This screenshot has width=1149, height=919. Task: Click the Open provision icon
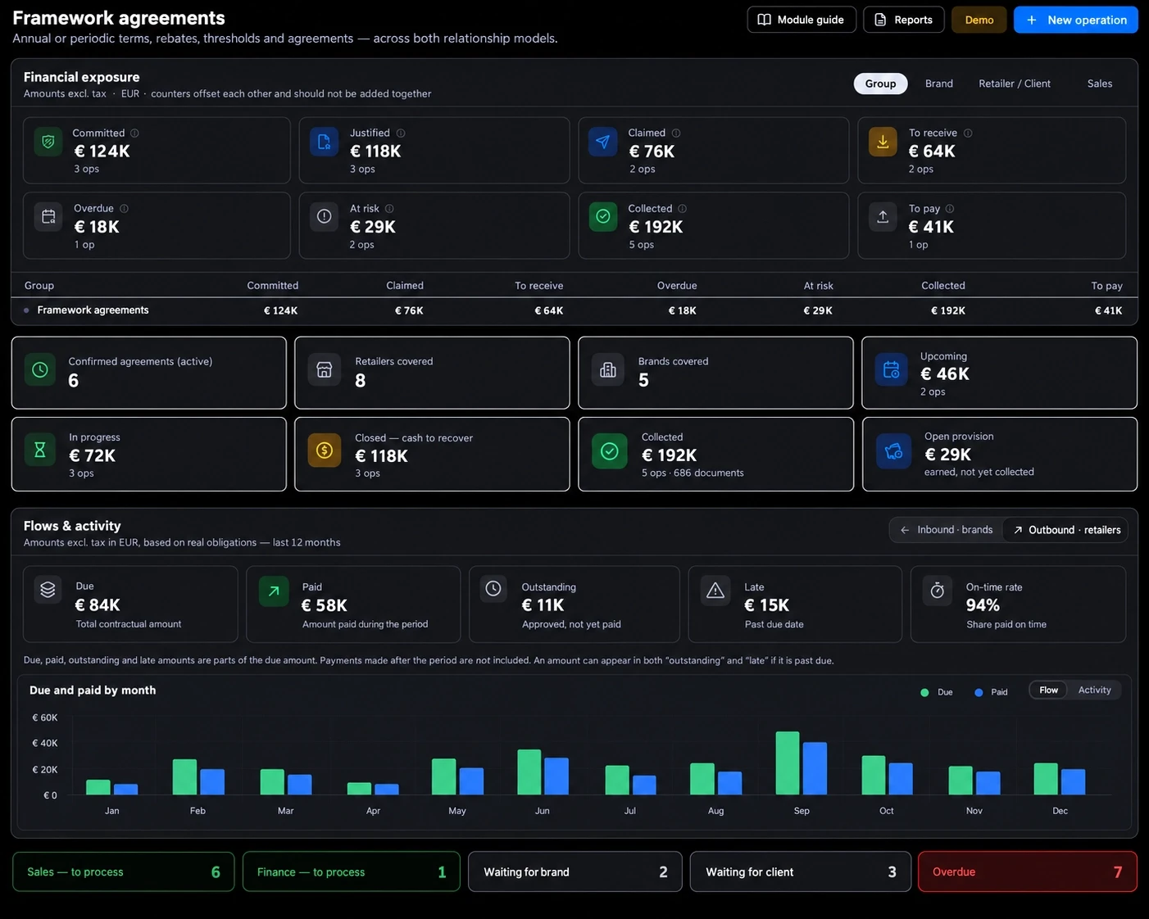click(x=893, y=451)
